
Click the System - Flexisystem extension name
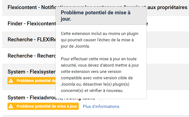click(32, 72)
